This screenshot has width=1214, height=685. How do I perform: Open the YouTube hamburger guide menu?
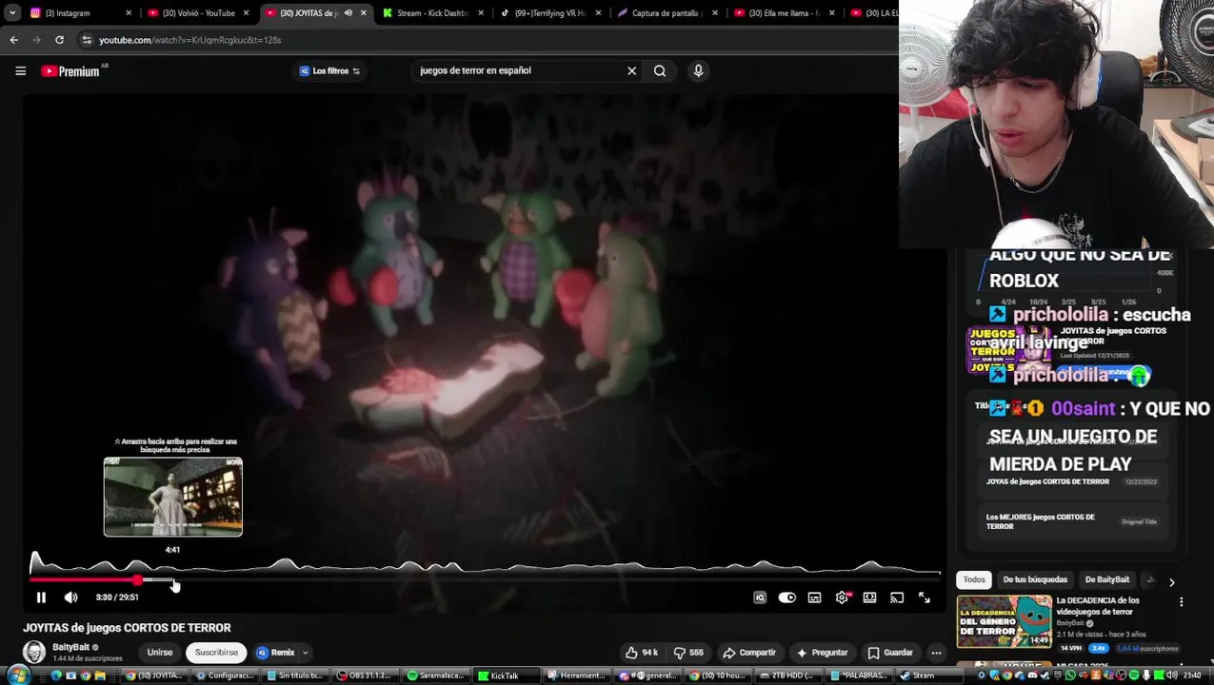[20, 70]
